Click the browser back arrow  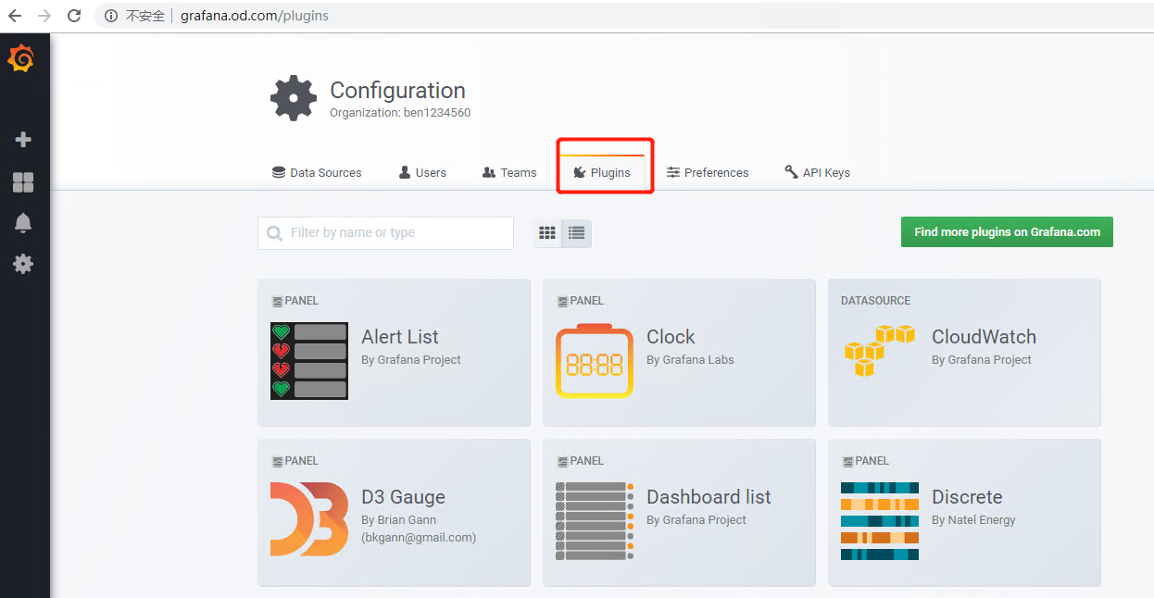coord(15,16)
